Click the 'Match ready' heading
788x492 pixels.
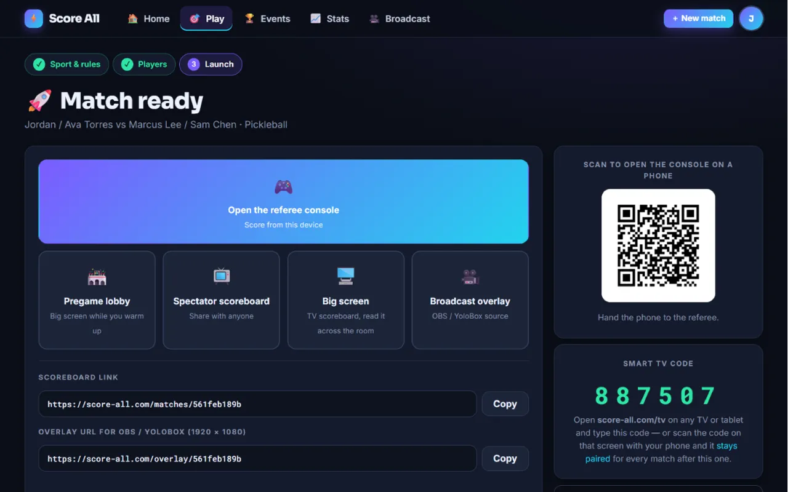point(132,101)
